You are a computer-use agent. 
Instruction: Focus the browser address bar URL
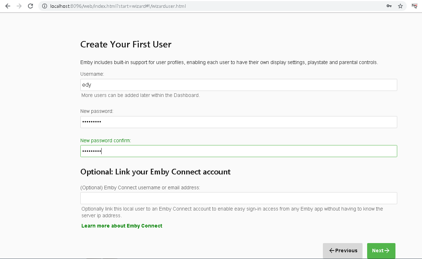tap(142, 6)
